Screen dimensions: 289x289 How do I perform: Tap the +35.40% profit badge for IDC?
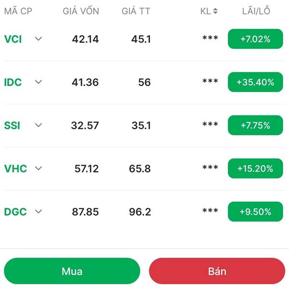(x=255, y=82)
